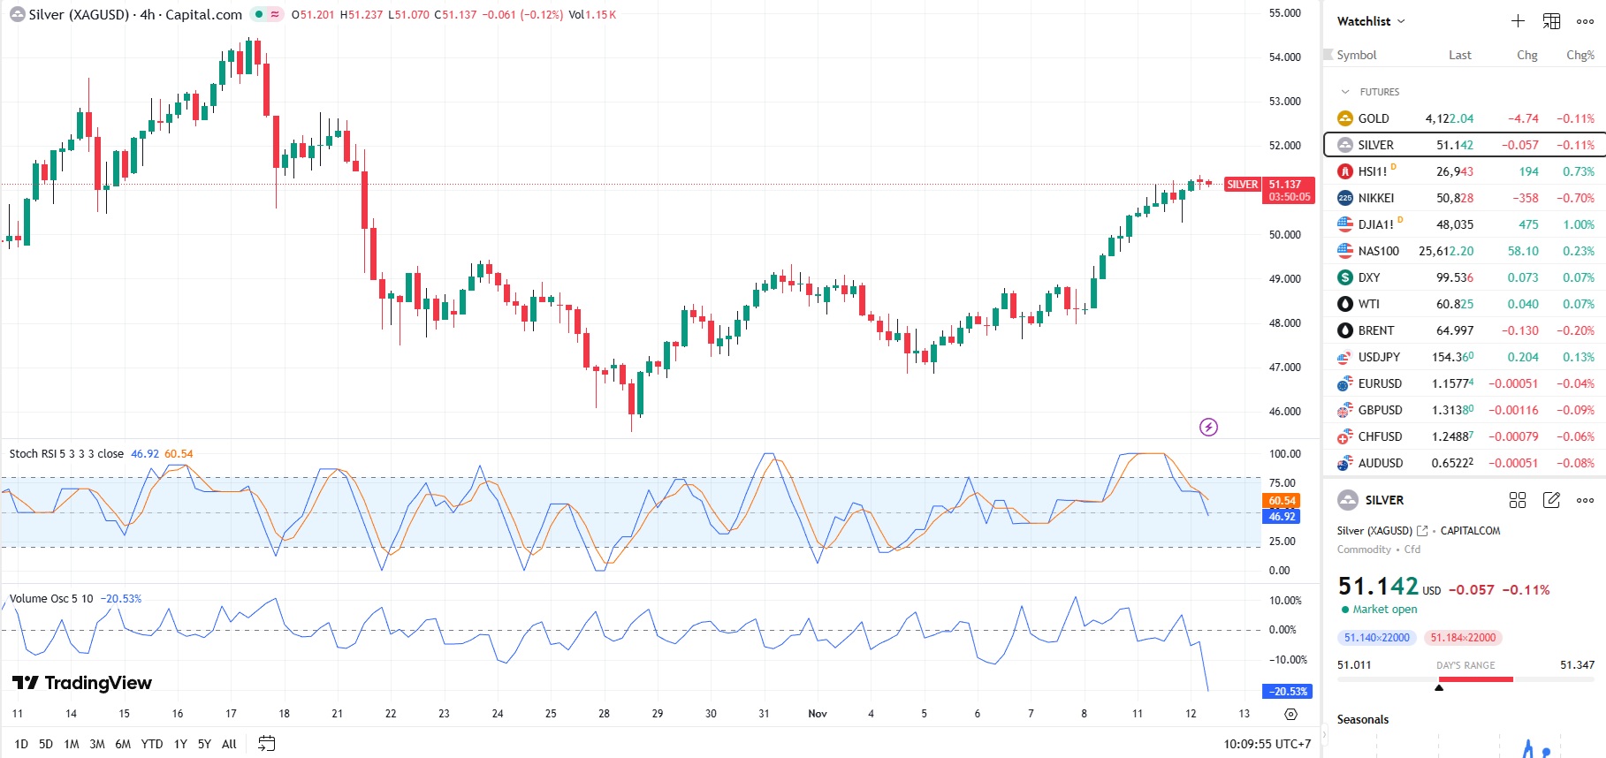Add a note for SILVER

(x=1551, y=500)
